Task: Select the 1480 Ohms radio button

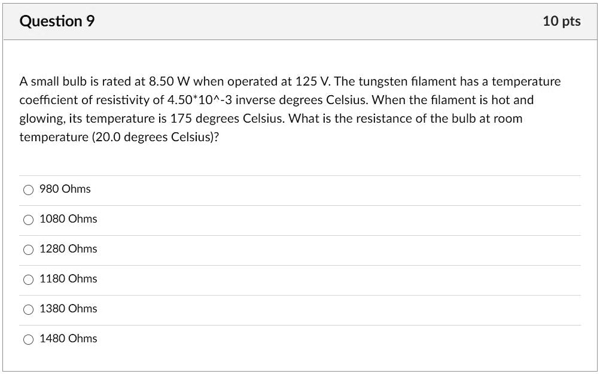Action: pyautogui.click(x=28, y=338)
